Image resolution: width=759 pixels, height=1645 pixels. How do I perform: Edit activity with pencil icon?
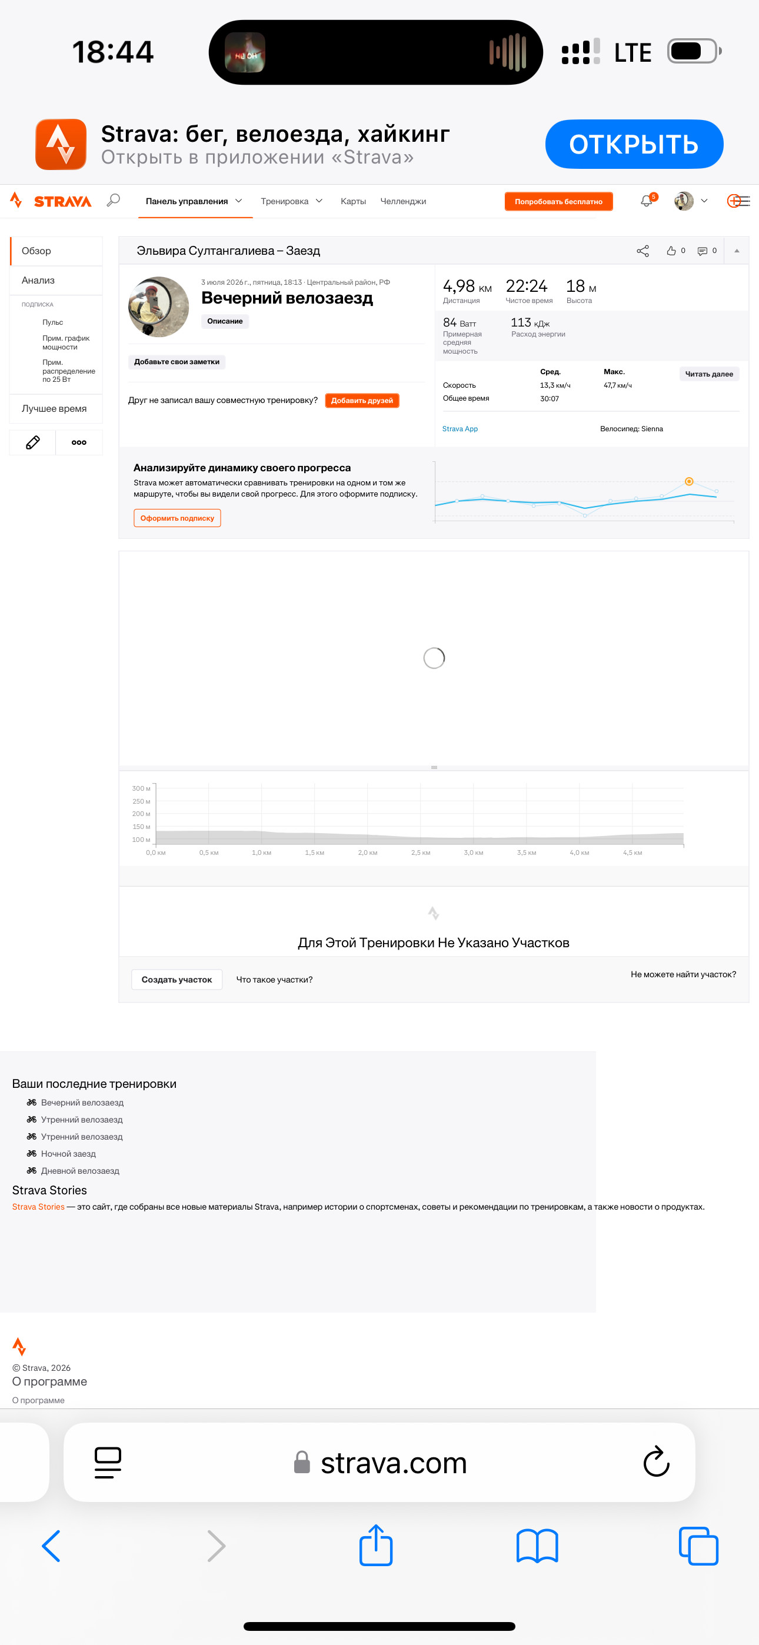pos(32,442)
